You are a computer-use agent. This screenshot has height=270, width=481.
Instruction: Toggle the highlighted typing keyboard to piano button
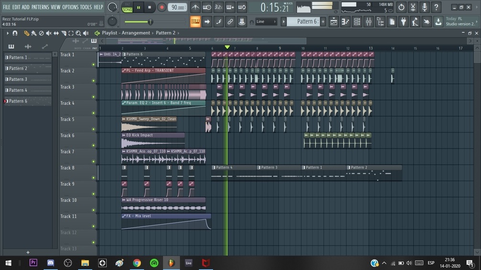click(195, 22)
